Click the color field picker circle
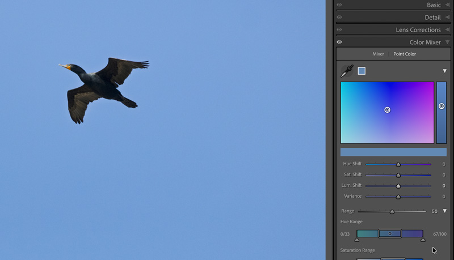The height and width of the screenshot is (260, 454). pyautogui.click(x=388, y=110)
